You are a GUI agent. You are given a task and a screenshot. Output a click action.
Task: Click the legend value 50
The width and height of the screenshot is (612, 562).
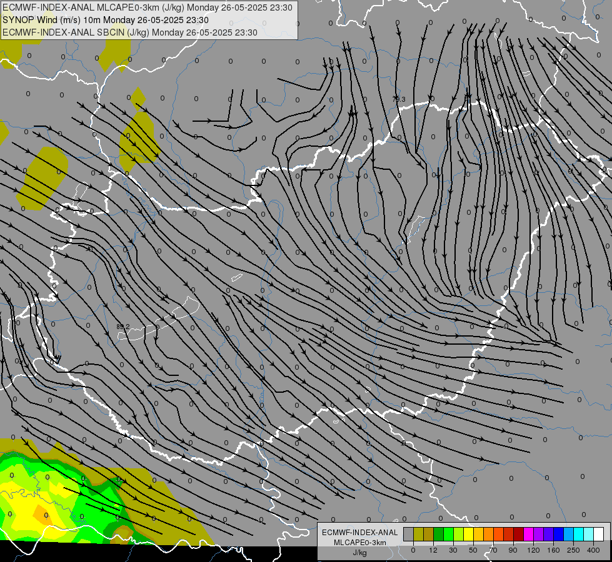coord(473,550)
